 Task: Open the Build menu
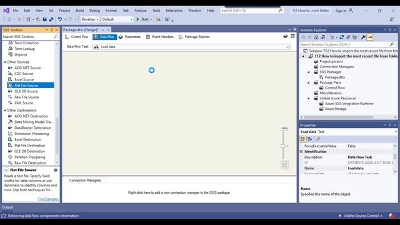79,11
